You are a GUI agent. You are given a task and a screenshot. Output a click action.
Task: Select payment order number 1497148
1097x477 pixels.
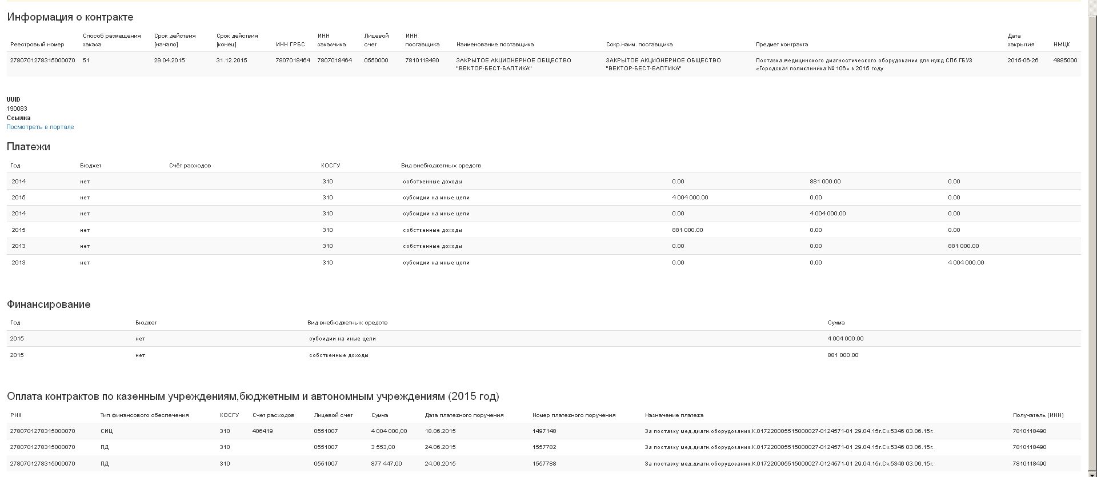tap(544, 431)
